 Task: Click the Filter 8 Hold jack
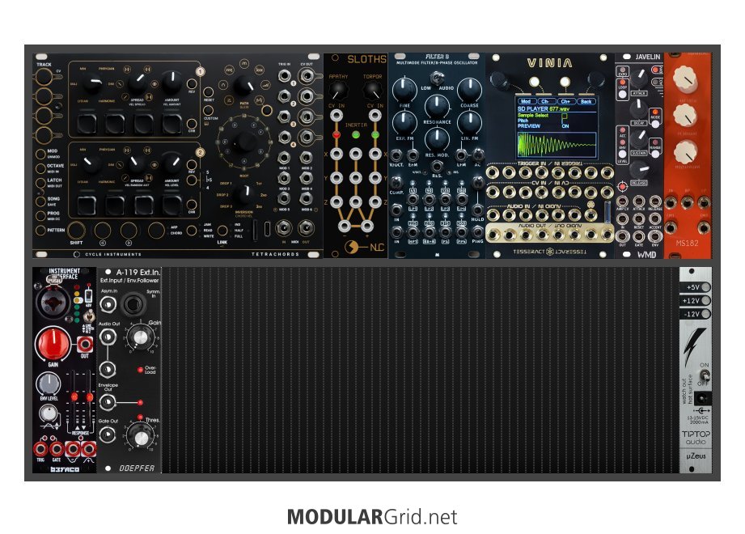coord(477,210)
